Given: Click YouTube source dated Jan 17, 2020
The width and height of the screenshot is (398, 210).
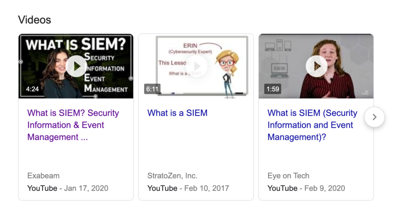Looking at the screenshot, I should tap(68, 188).
